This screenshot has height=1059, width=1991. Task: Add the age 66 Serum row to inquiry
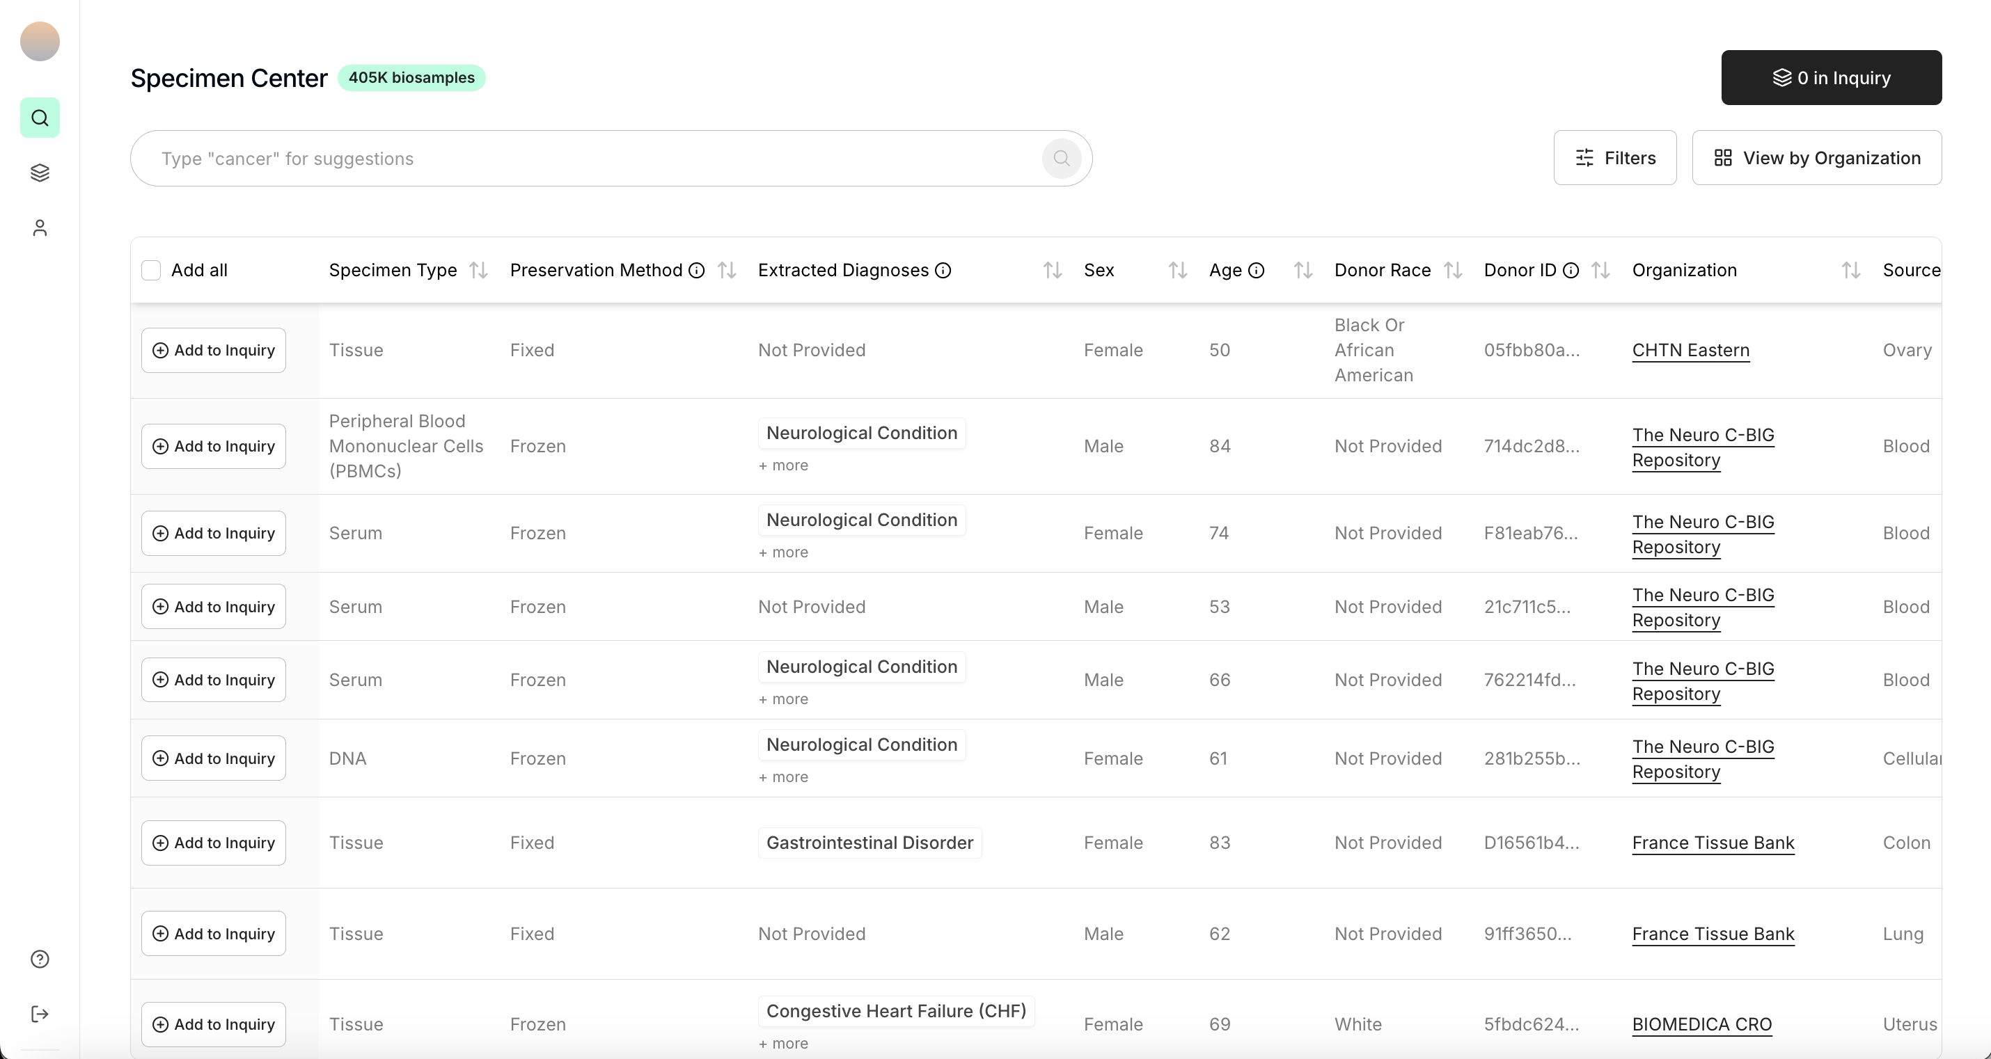213,680
